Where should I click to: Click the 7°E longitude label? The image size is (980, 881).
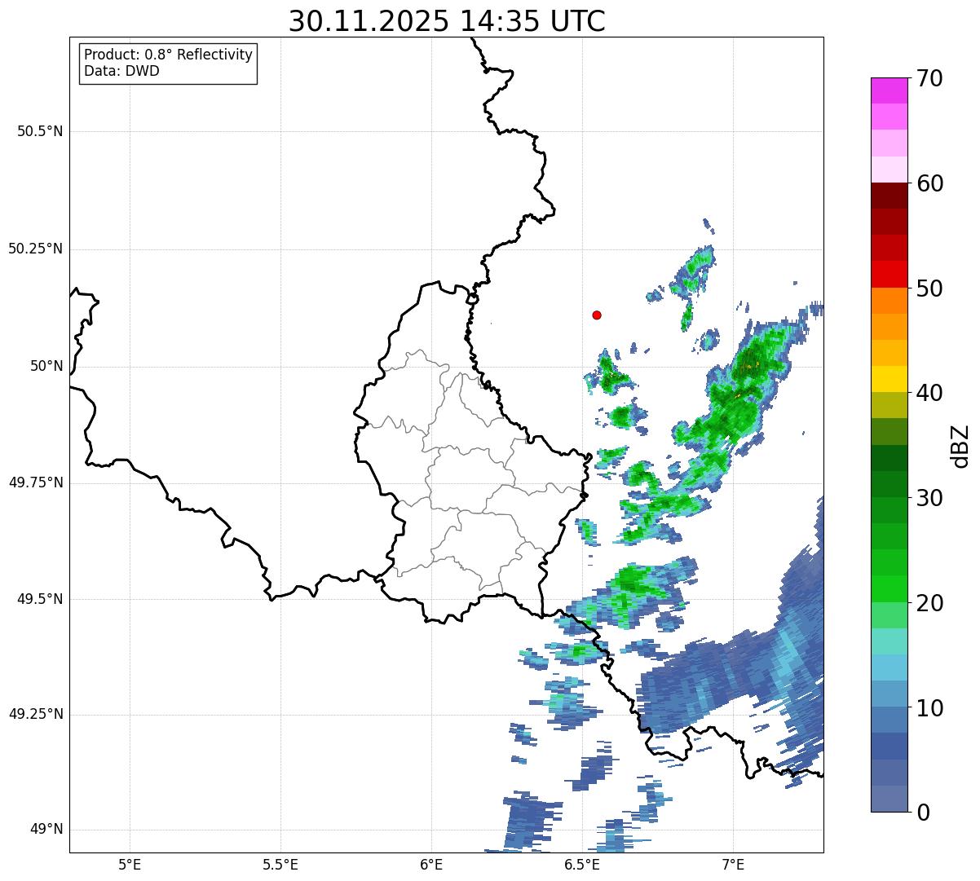click(733, 864)
